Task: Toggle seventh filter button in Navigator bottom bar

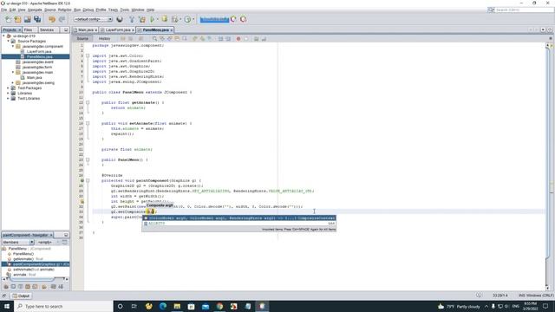Action: (x=53, y=287)
